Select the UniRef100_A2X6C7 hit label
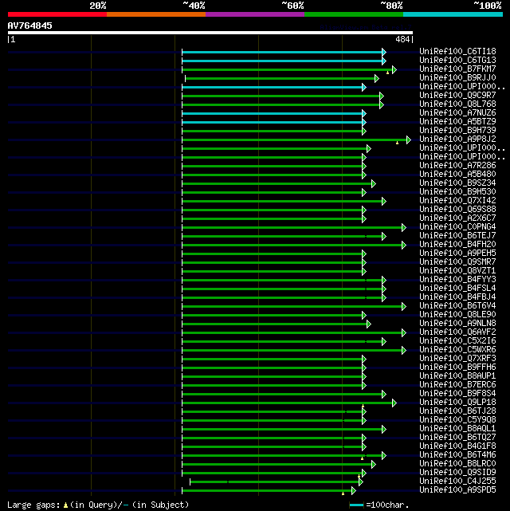 click(x=457, y=218)
